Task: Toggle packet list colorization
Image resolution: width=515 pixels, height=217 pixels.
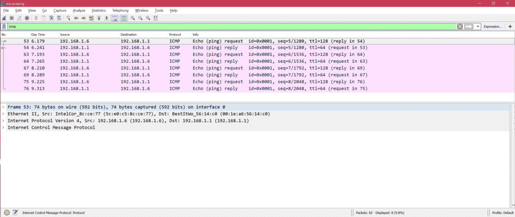Action: 124,18
